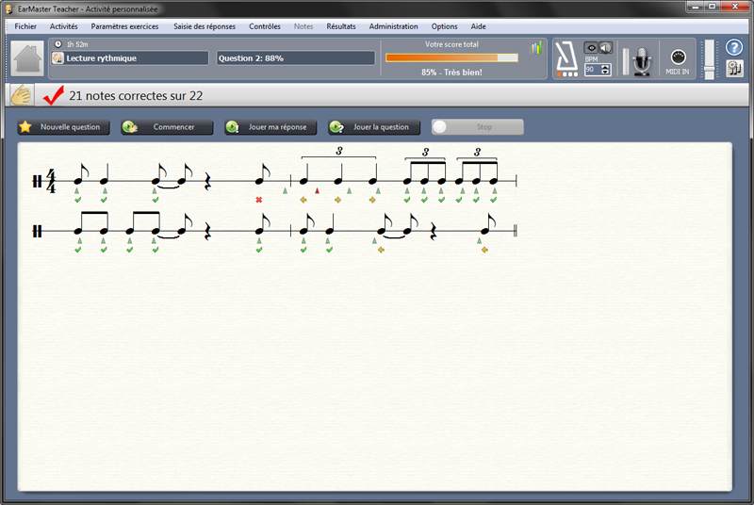The width and height of the screenshot is (754, 505).
Task: Click the total score progress bar
Action: click(451, 57)
